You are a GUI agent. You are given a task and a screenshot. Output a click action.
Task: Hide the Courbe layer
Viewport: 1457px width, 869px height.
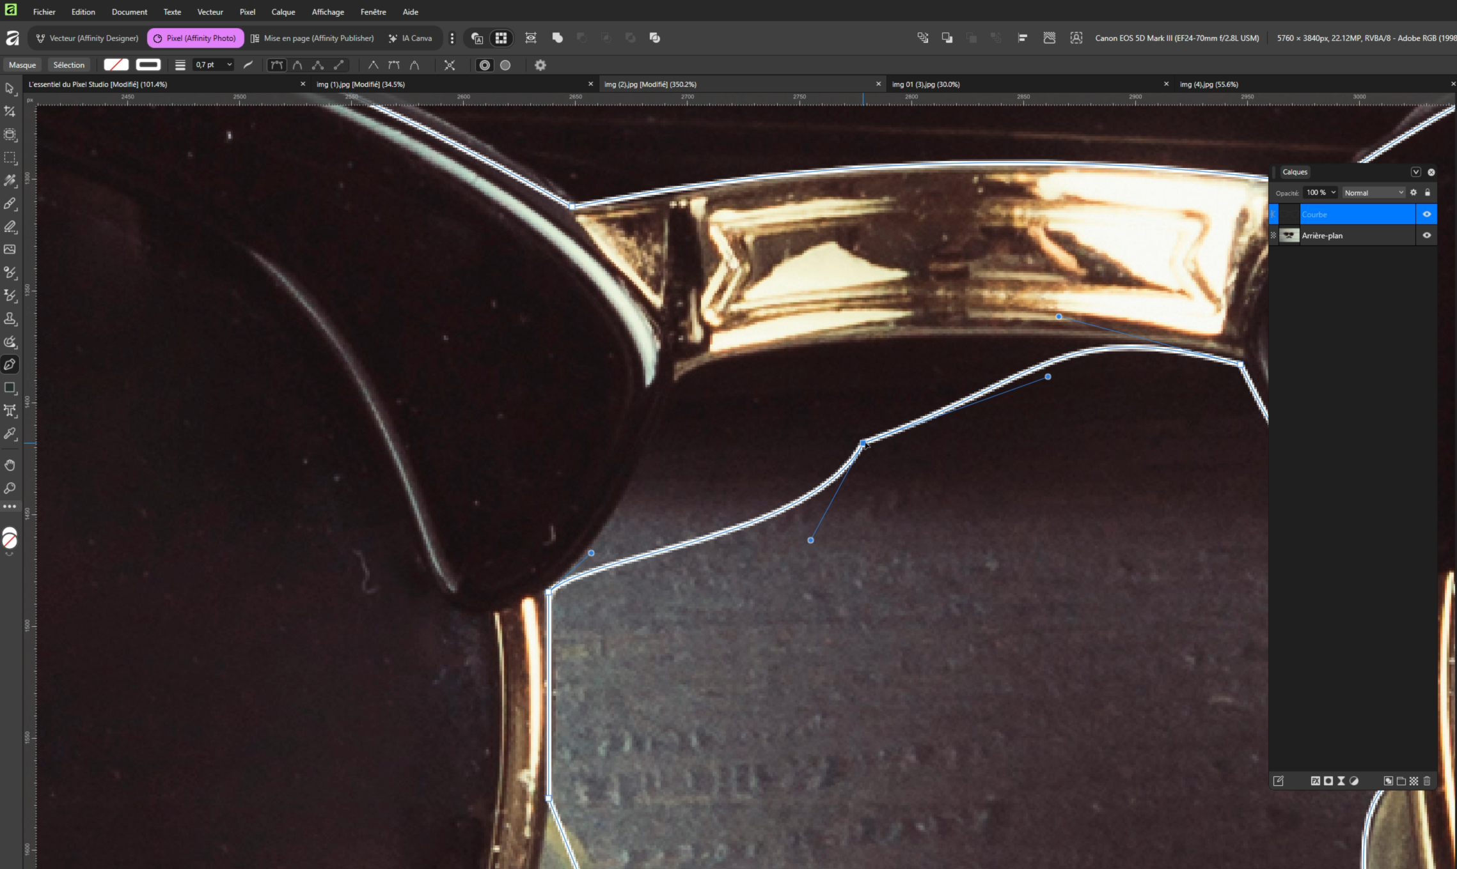(x=1426, y=214)
